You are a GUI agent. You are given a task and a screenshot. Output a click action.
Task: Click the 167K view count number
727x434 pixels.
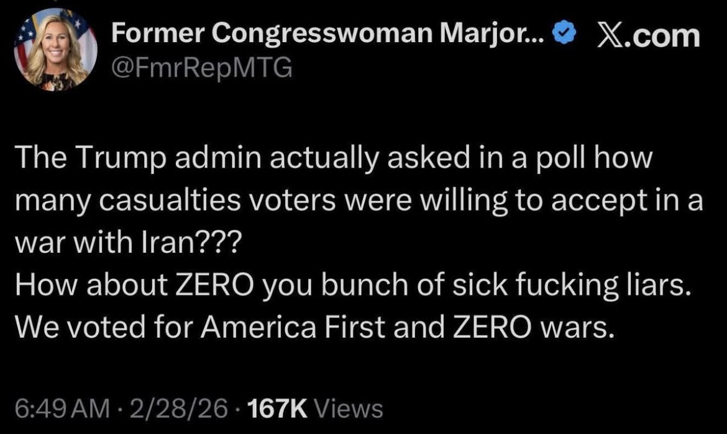(x=277, y=408)
